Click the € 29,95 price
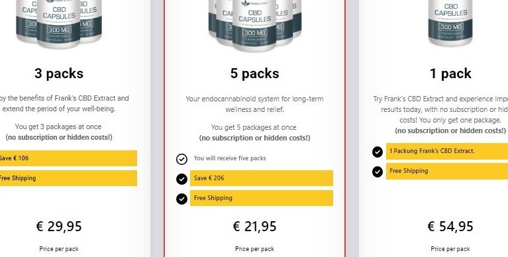The height and width of the screenshot is (257, 508). click(x=59, y=227)
